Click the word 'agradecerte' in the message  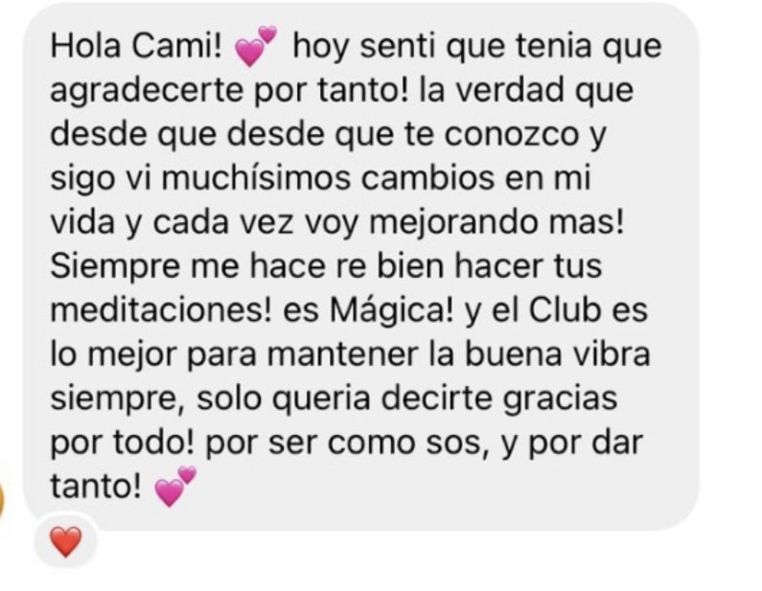coord(147,92)
